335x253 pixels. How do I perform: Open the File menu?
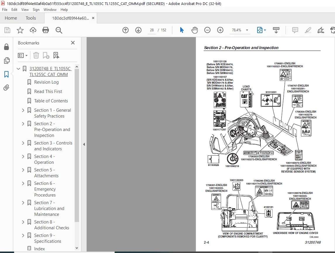pos(5,10)
